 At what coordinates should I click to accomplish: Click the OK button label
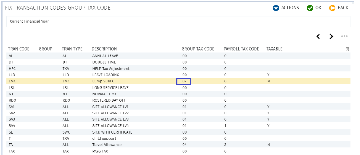tap(318, 8)
